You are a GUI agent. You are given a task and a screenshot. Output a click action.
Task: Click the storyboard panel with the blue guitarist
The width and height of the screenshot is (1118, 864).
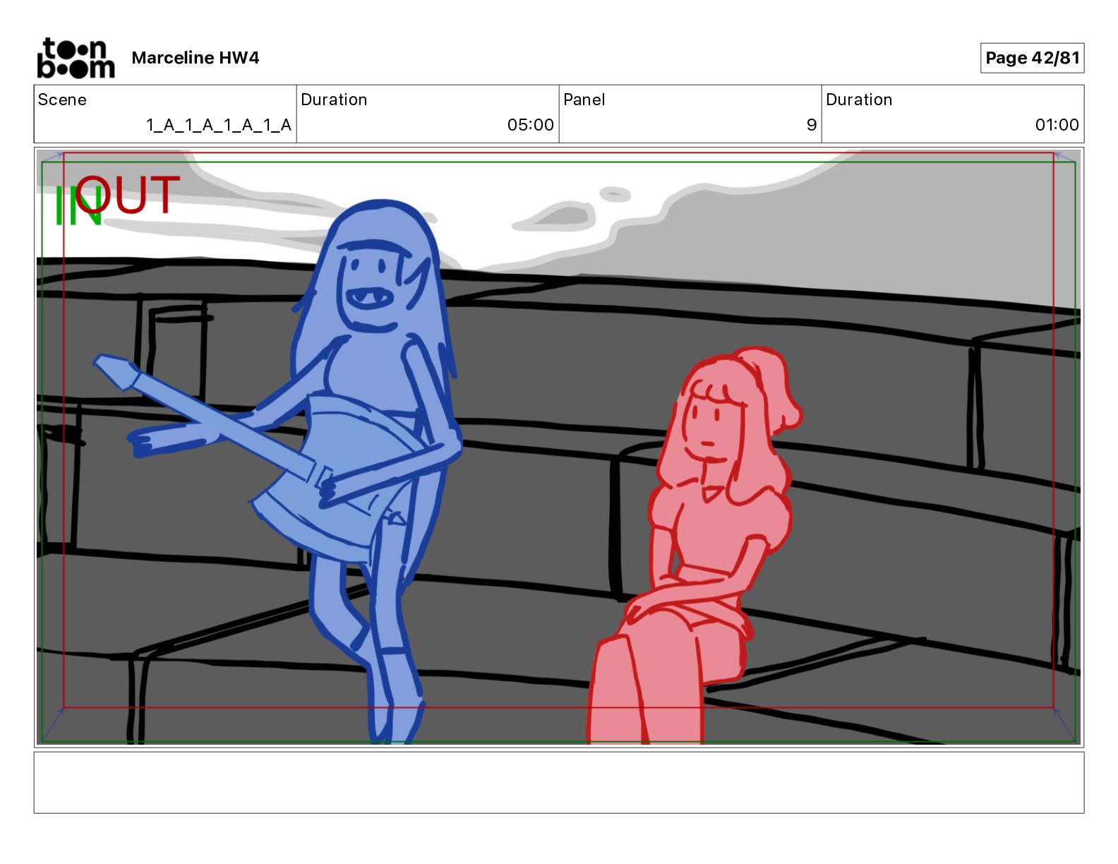click(x=559, y=448)
